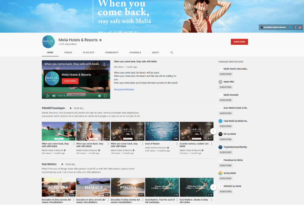The height and width of the screenshot is (205, 304).
Task: Click the Instagram icon in the banner
Action: [x=300, y=27]
